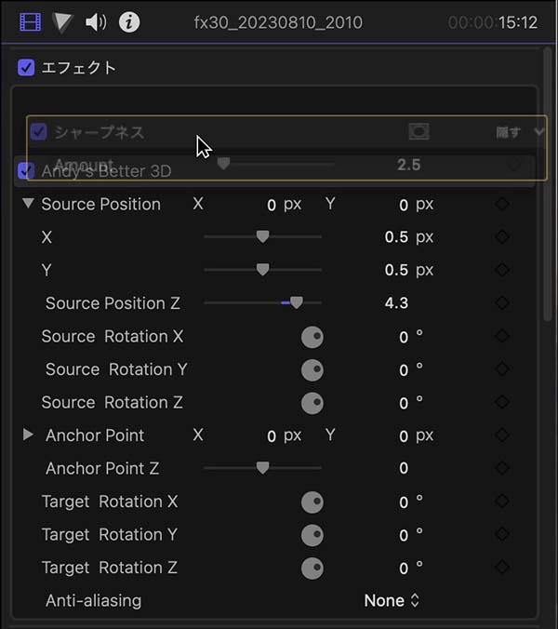Screen dimensions: 558x629
Task: Add keyframe for Source Position Z
Action: pos(502,302)
